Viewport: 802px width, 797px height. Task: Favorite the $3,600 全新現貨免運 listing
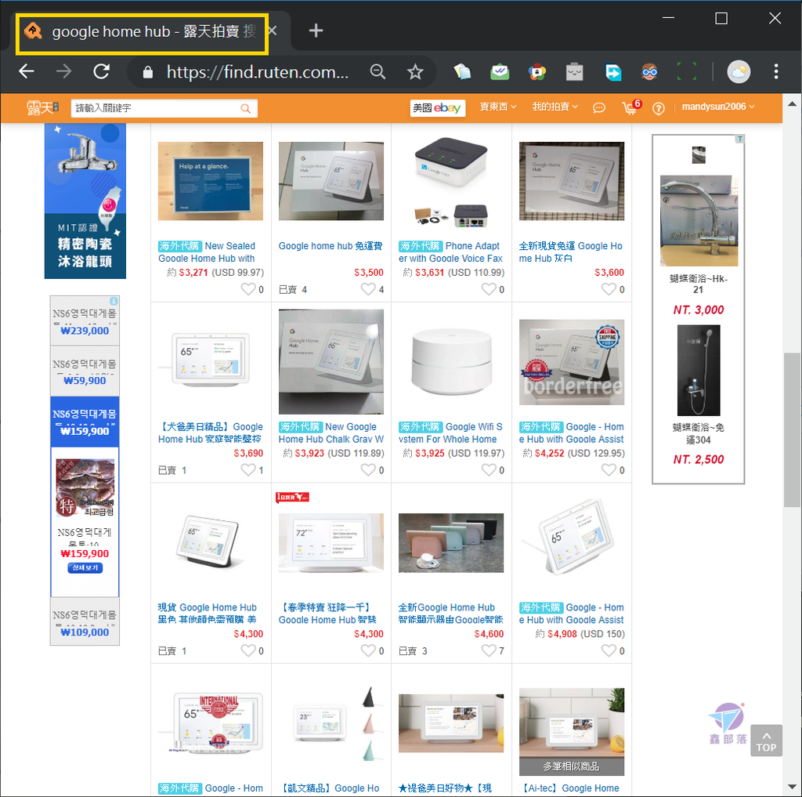tap(609, 289)
